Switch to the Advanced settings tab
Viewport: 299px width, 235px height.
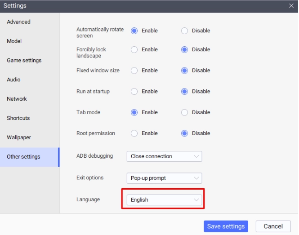tap(19, 22)
